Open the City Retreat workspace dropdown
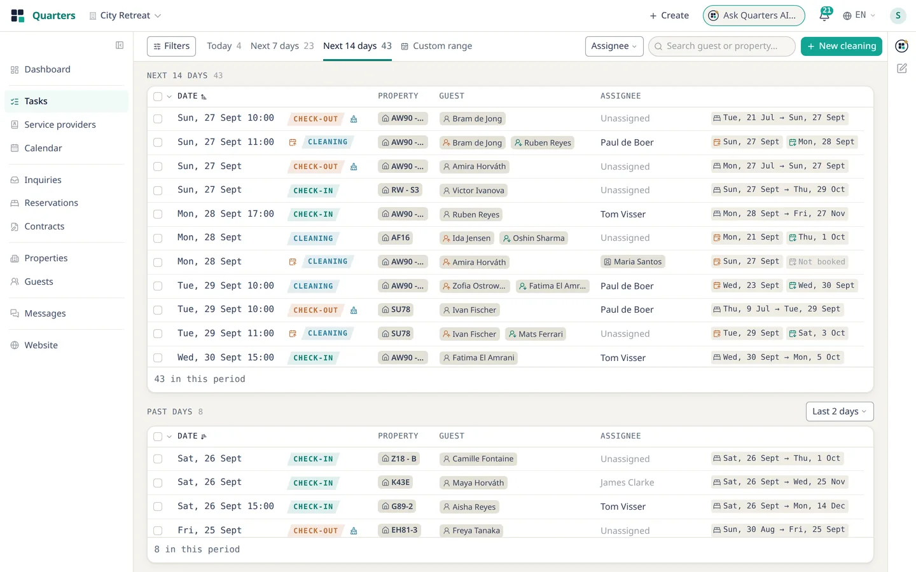This screenshot has width=916, height=572. point(125,15)
